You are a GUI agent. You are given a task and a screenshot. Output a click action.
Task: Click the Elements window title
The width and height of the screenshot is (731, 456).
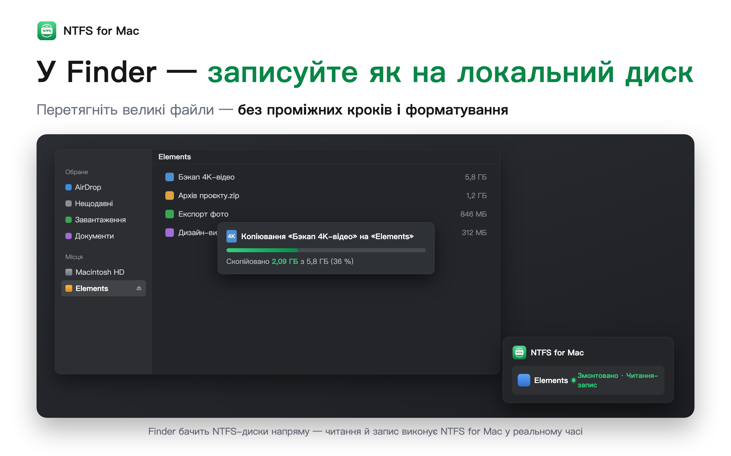174,157
